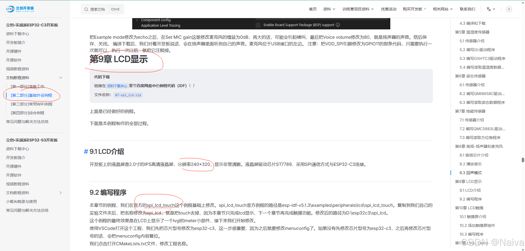525x251 pixels.
Task: Select [第一部分]准备工作 in sidebar
Action: tap(27, 87)
